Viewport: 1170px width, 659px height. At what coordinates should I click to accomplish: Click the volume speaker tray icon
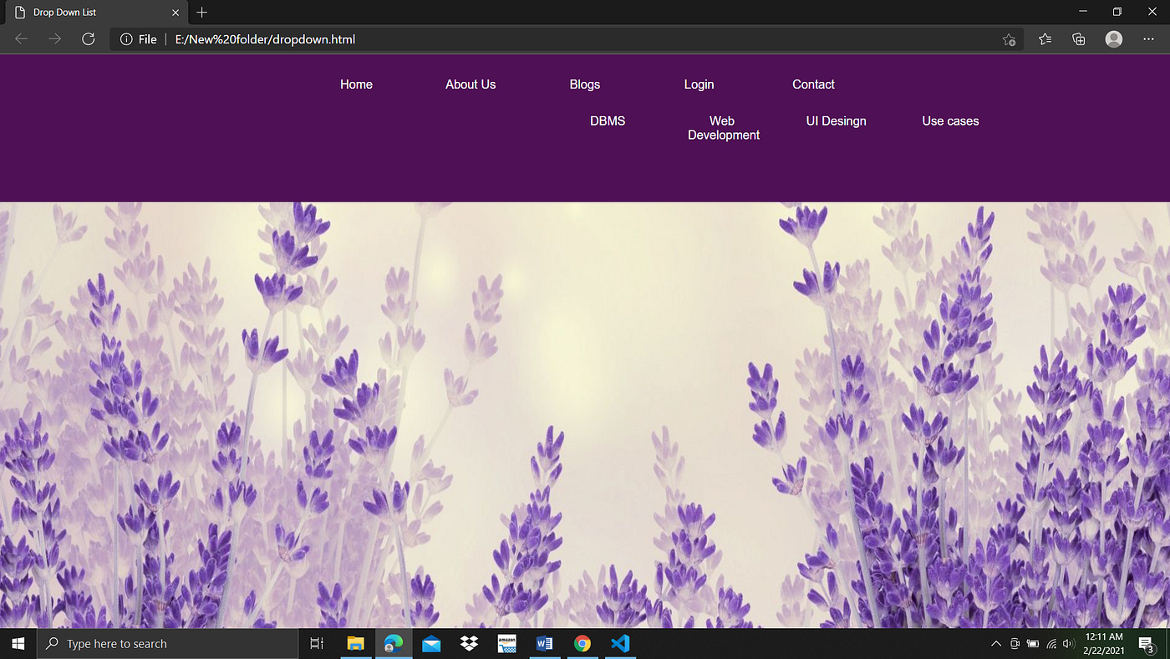(x=1069, y=644)
